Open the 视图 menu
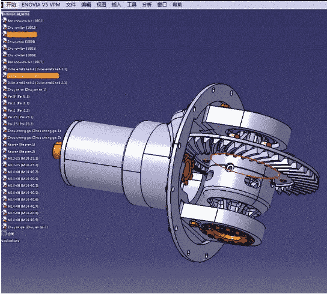 [101, 5]
